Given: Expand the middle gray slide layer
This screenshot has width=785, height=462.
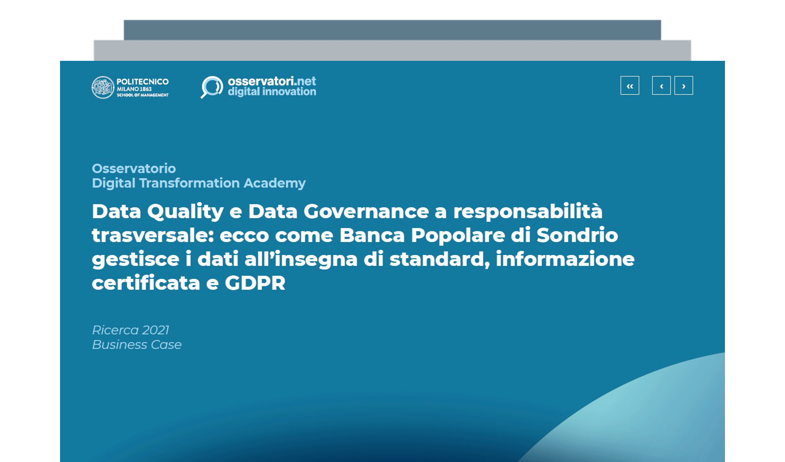Looking at the screenshot, I should click(392, 50).
